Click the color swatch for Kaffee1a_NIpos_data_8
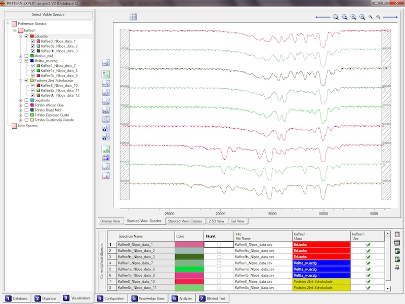405x304 pixels. point(189,269)
